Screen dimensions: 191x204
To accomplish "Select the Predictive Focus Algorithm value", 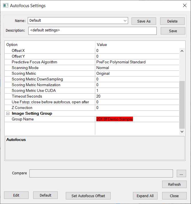I will pos(121,62).
